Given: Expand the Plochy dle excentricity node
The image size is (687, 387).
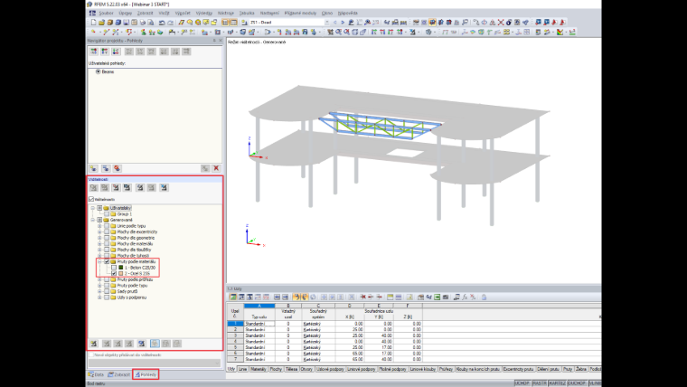Looking at the screenshot, I should pyautogui.click(x=99, y=231).
